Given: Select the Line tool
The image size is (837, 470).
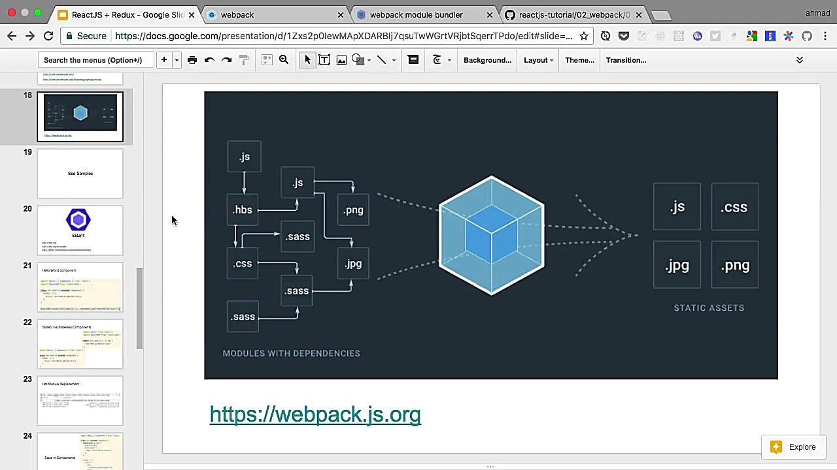Looking at the screenshot, I should pos(382,60).
